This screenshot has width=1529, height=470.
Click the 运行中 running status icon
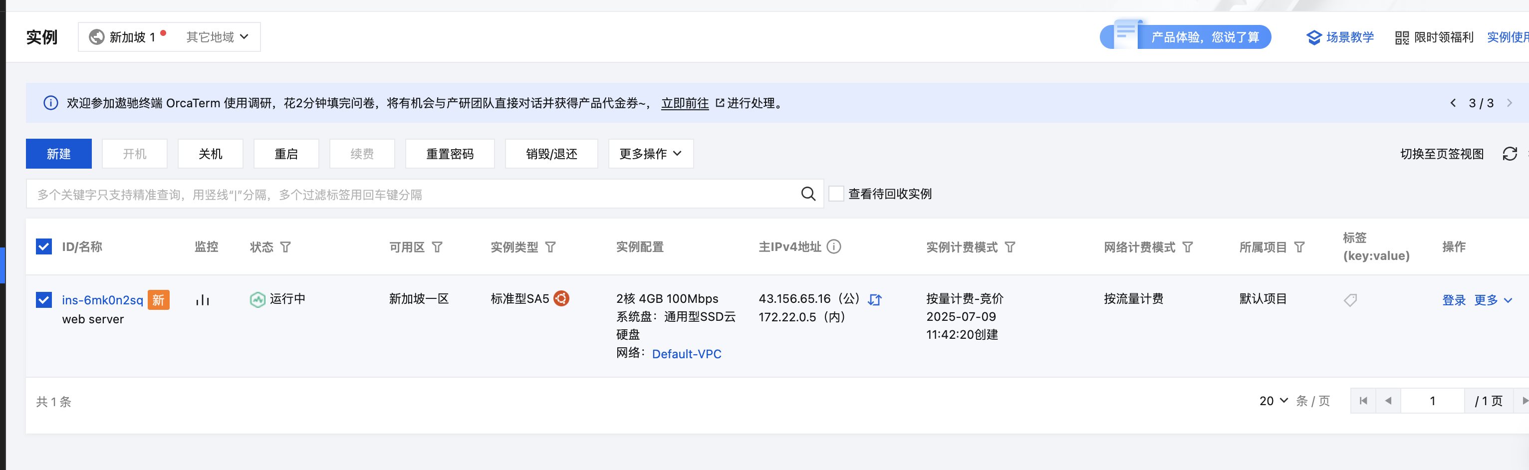point(257,300)
